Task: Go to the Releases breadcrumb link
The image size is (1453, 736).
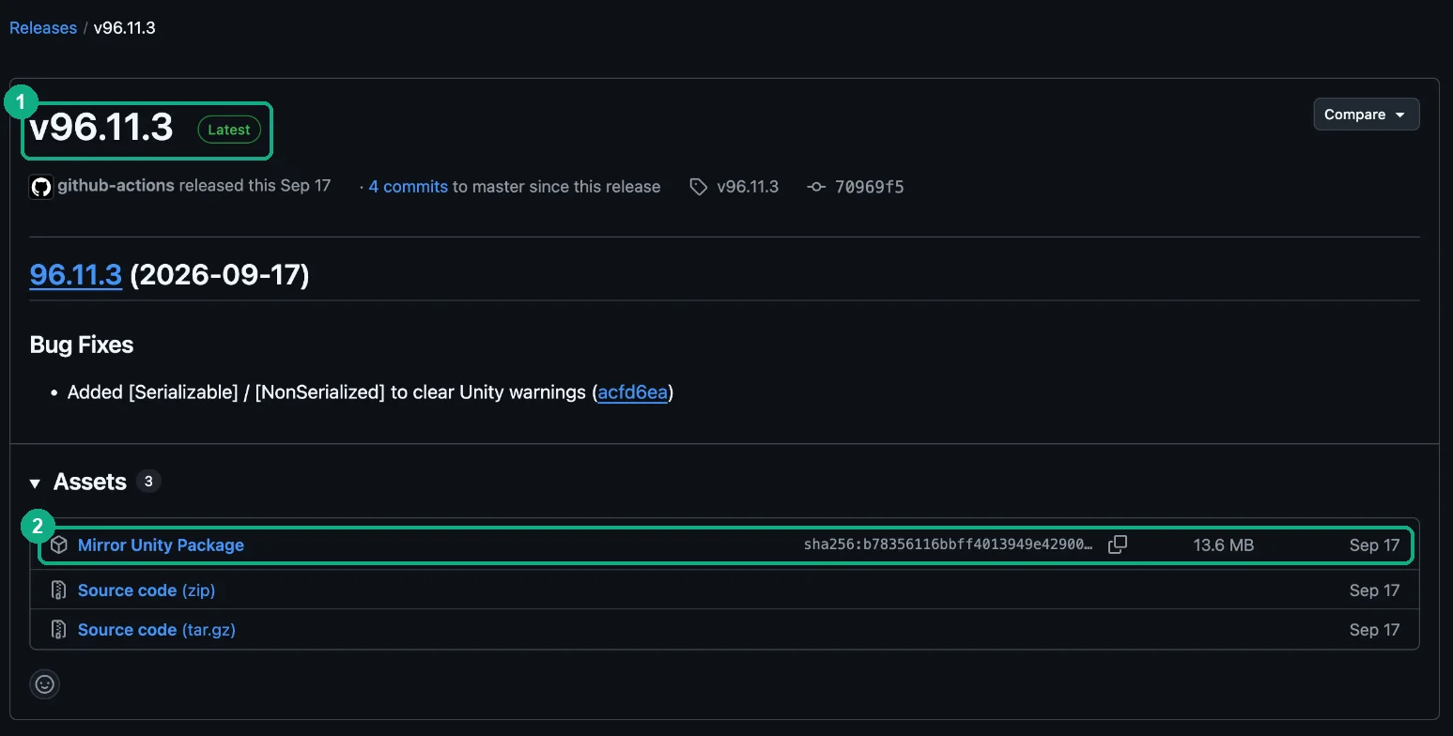Action: click(x=43, y=27)
